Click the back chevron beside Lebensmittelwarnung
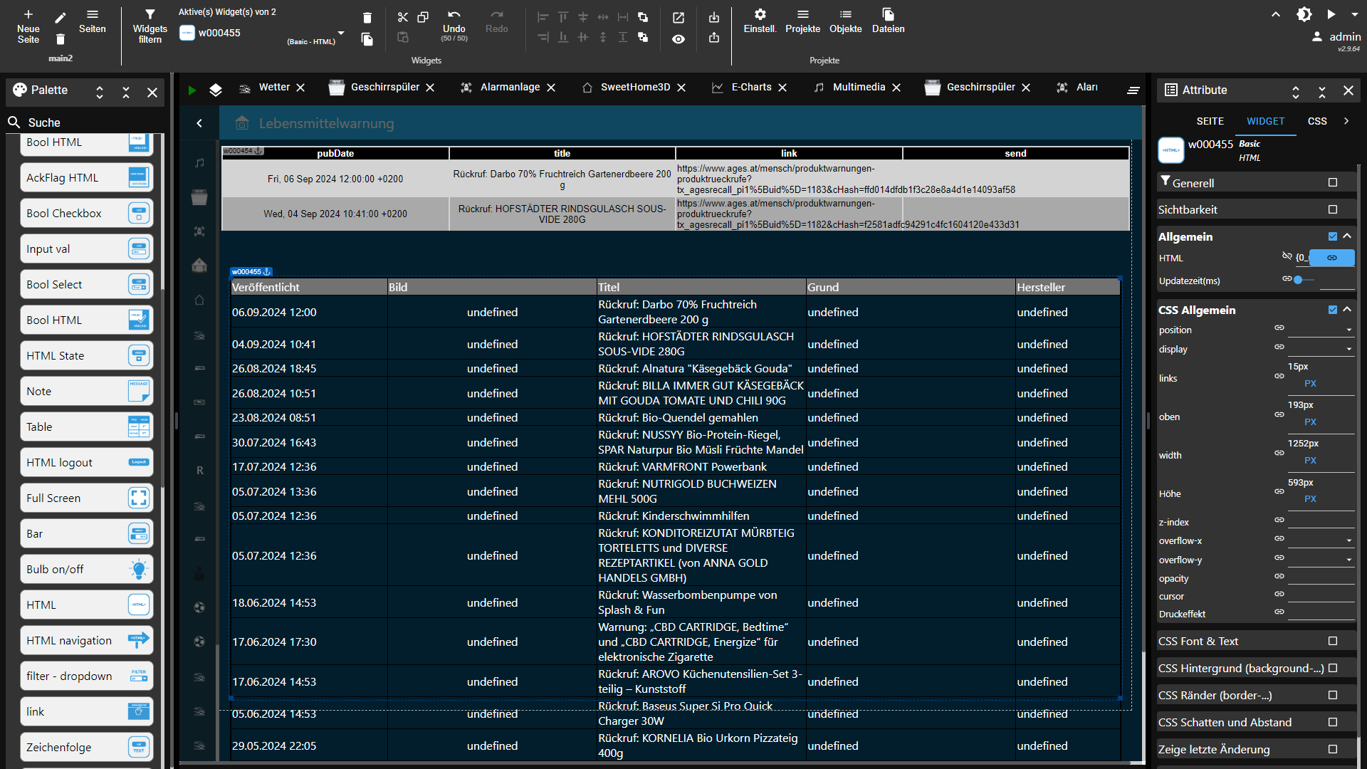 coord(199,123)
